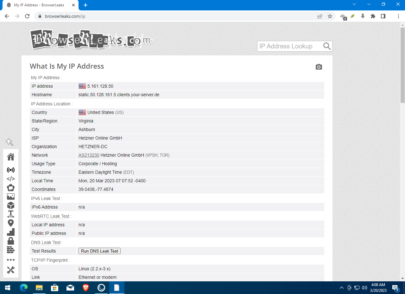Open the Windows Start menu
Viewport: 405px width, 294px height.
pyautogui.click(x=8, y=288)
